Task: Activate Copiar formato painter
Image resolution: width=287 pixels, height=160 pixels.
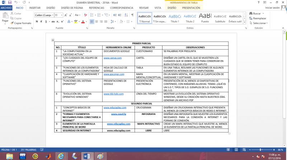Action: pos(21,23)
